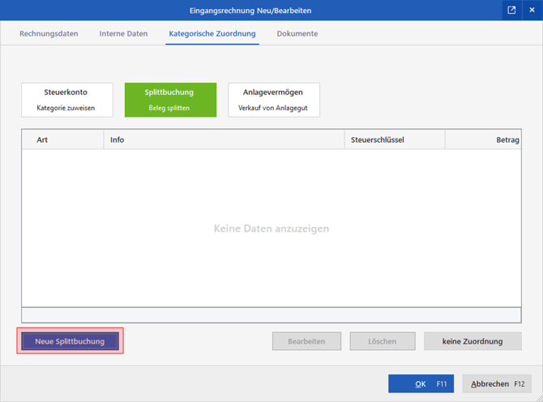Click the Info column header

[x=224, y=140]
